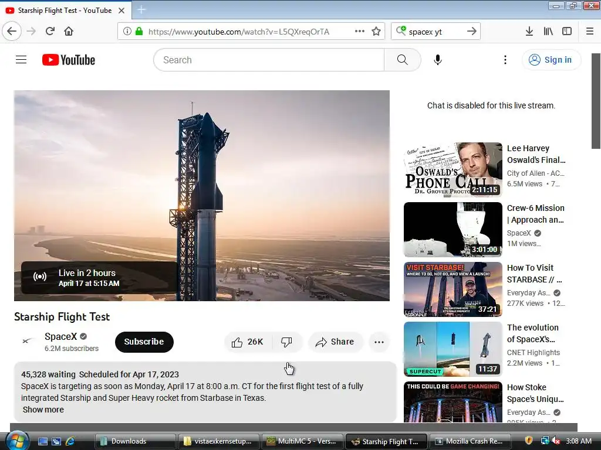This screenshot has width=601, height=450.
Task: Click the YouTube search input field
Action: pos(269,60)
